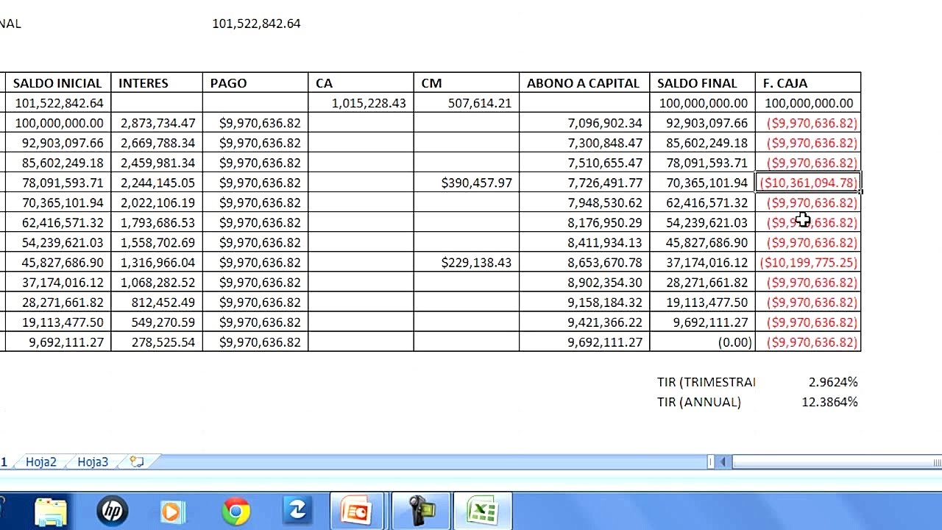Viewport: 942px width, 530px height.
Task: Select the CM cell $229,138.43
Action: pyautogui.click(x=466, y=262)
